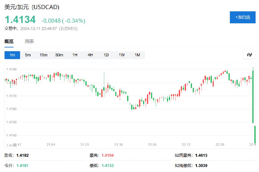Select the 1m timeframe
The width and height of the screenshot is (259, 172).
[12, 55]
